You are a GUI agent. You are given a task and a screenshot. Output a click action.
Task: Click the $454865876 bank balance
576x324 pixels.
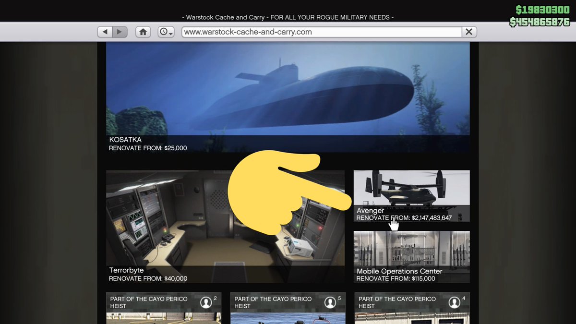540,22
